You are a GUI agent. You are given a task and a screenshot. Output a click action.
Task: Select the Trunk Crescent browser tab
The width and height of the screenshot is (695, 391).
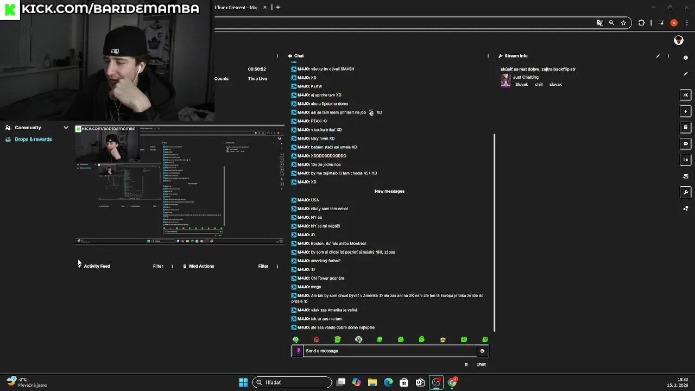pyautogui.click(x=237, y=8)
